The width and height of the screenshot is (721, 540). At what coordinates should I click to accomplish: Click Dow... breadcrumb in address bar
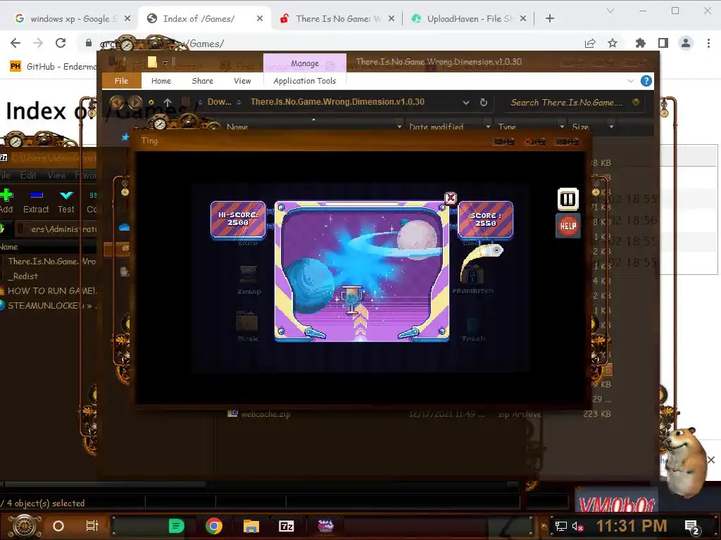pyautogui.click(x=220, y=102)
